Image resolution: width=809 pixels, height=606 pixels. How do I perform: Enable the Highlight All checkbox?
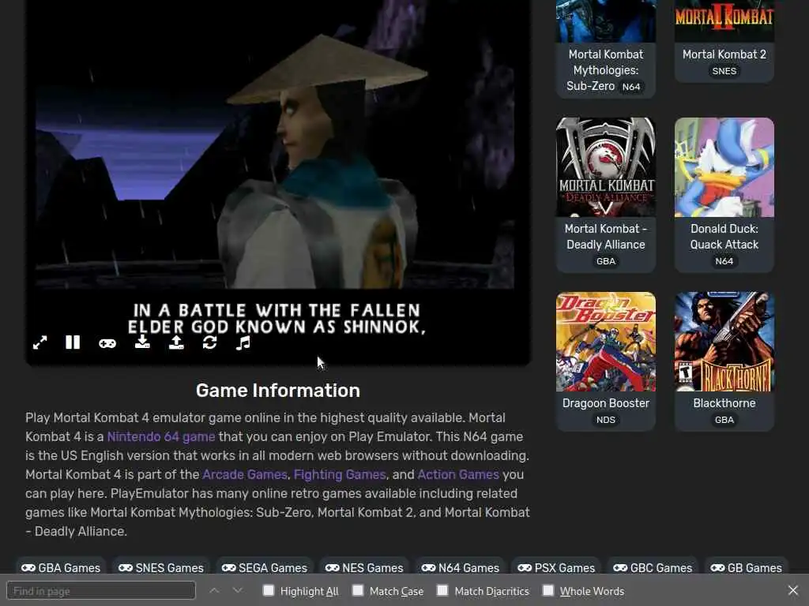point(269,590)
